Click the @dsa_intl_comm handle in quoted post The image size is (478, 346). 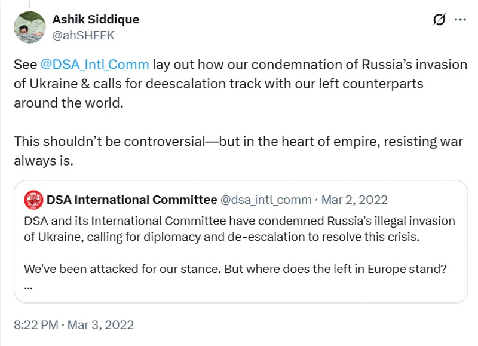266,200
